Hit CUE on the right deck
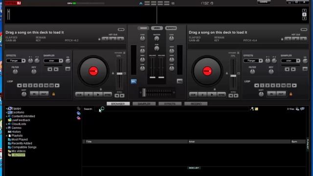313x176 pixels. click(x=193, y=95)
